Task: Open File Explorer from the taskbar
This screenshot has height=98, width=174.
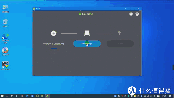Action: (42, 96)
